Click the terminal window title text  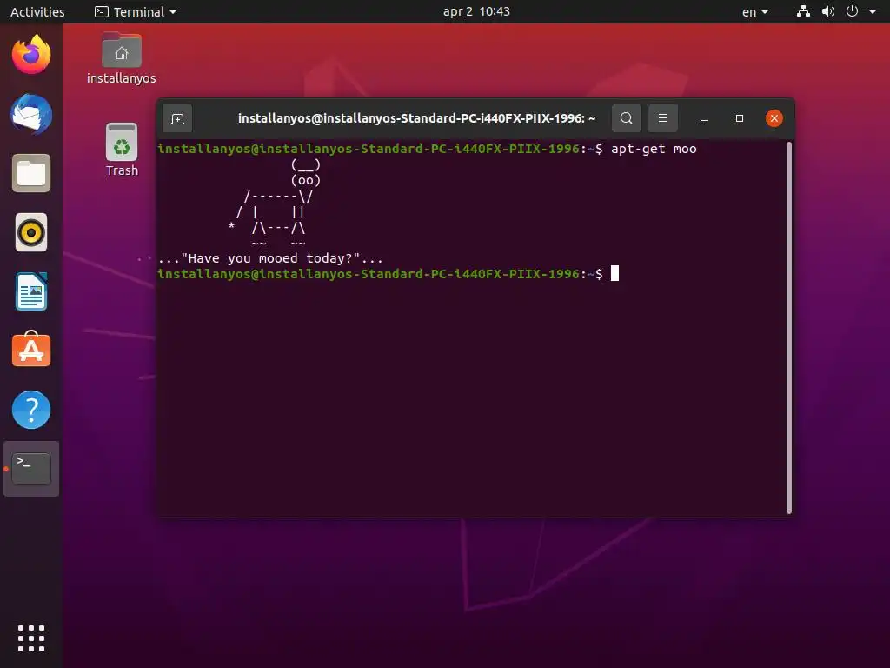pyautogui.click(x=416, y=118)
